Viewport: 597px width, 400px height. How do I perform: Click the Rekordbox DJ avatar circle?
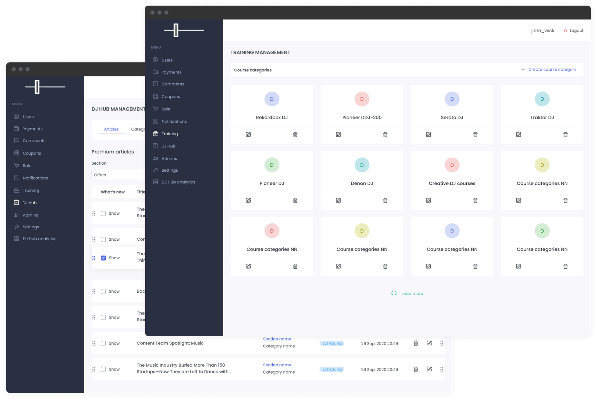click(272, 99)
